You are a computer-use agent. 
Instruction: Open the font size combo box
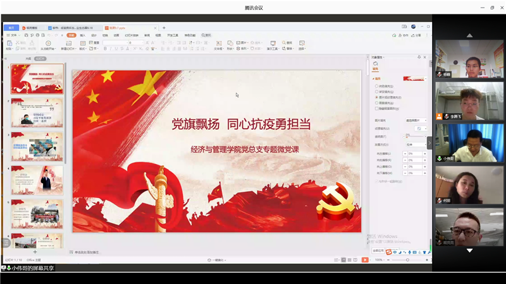coord(136,42)
